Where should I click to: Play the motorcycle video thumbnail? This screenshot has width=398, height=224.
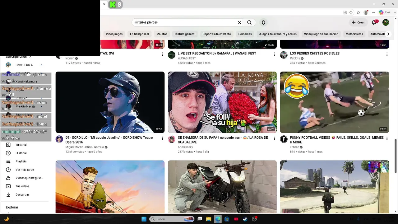(x=222, y=187)
